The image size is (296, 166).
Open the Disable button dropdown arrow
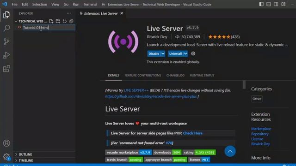(x=163, y=53)
